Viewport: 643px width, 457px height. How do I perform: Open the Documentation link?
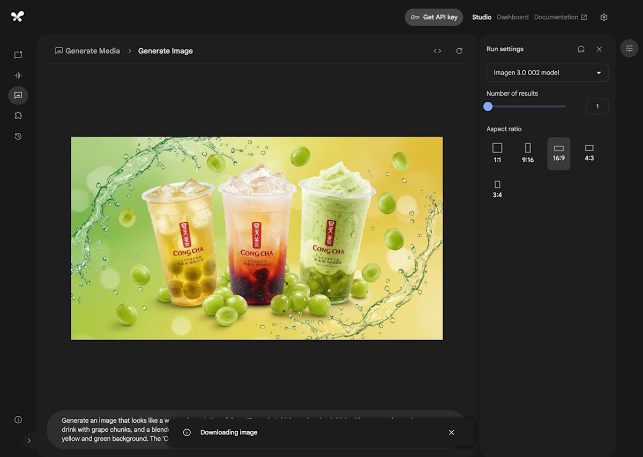coord(560,17)
